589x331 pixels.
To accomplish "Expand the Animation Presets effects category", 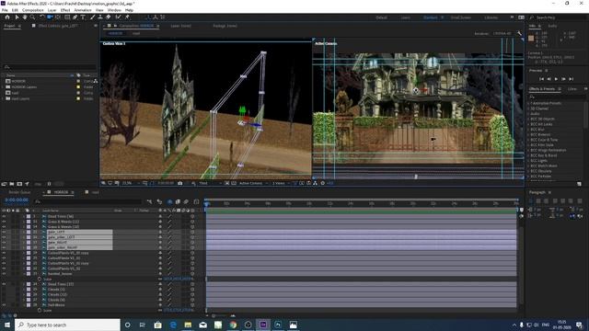I will (x=527, y=103).
